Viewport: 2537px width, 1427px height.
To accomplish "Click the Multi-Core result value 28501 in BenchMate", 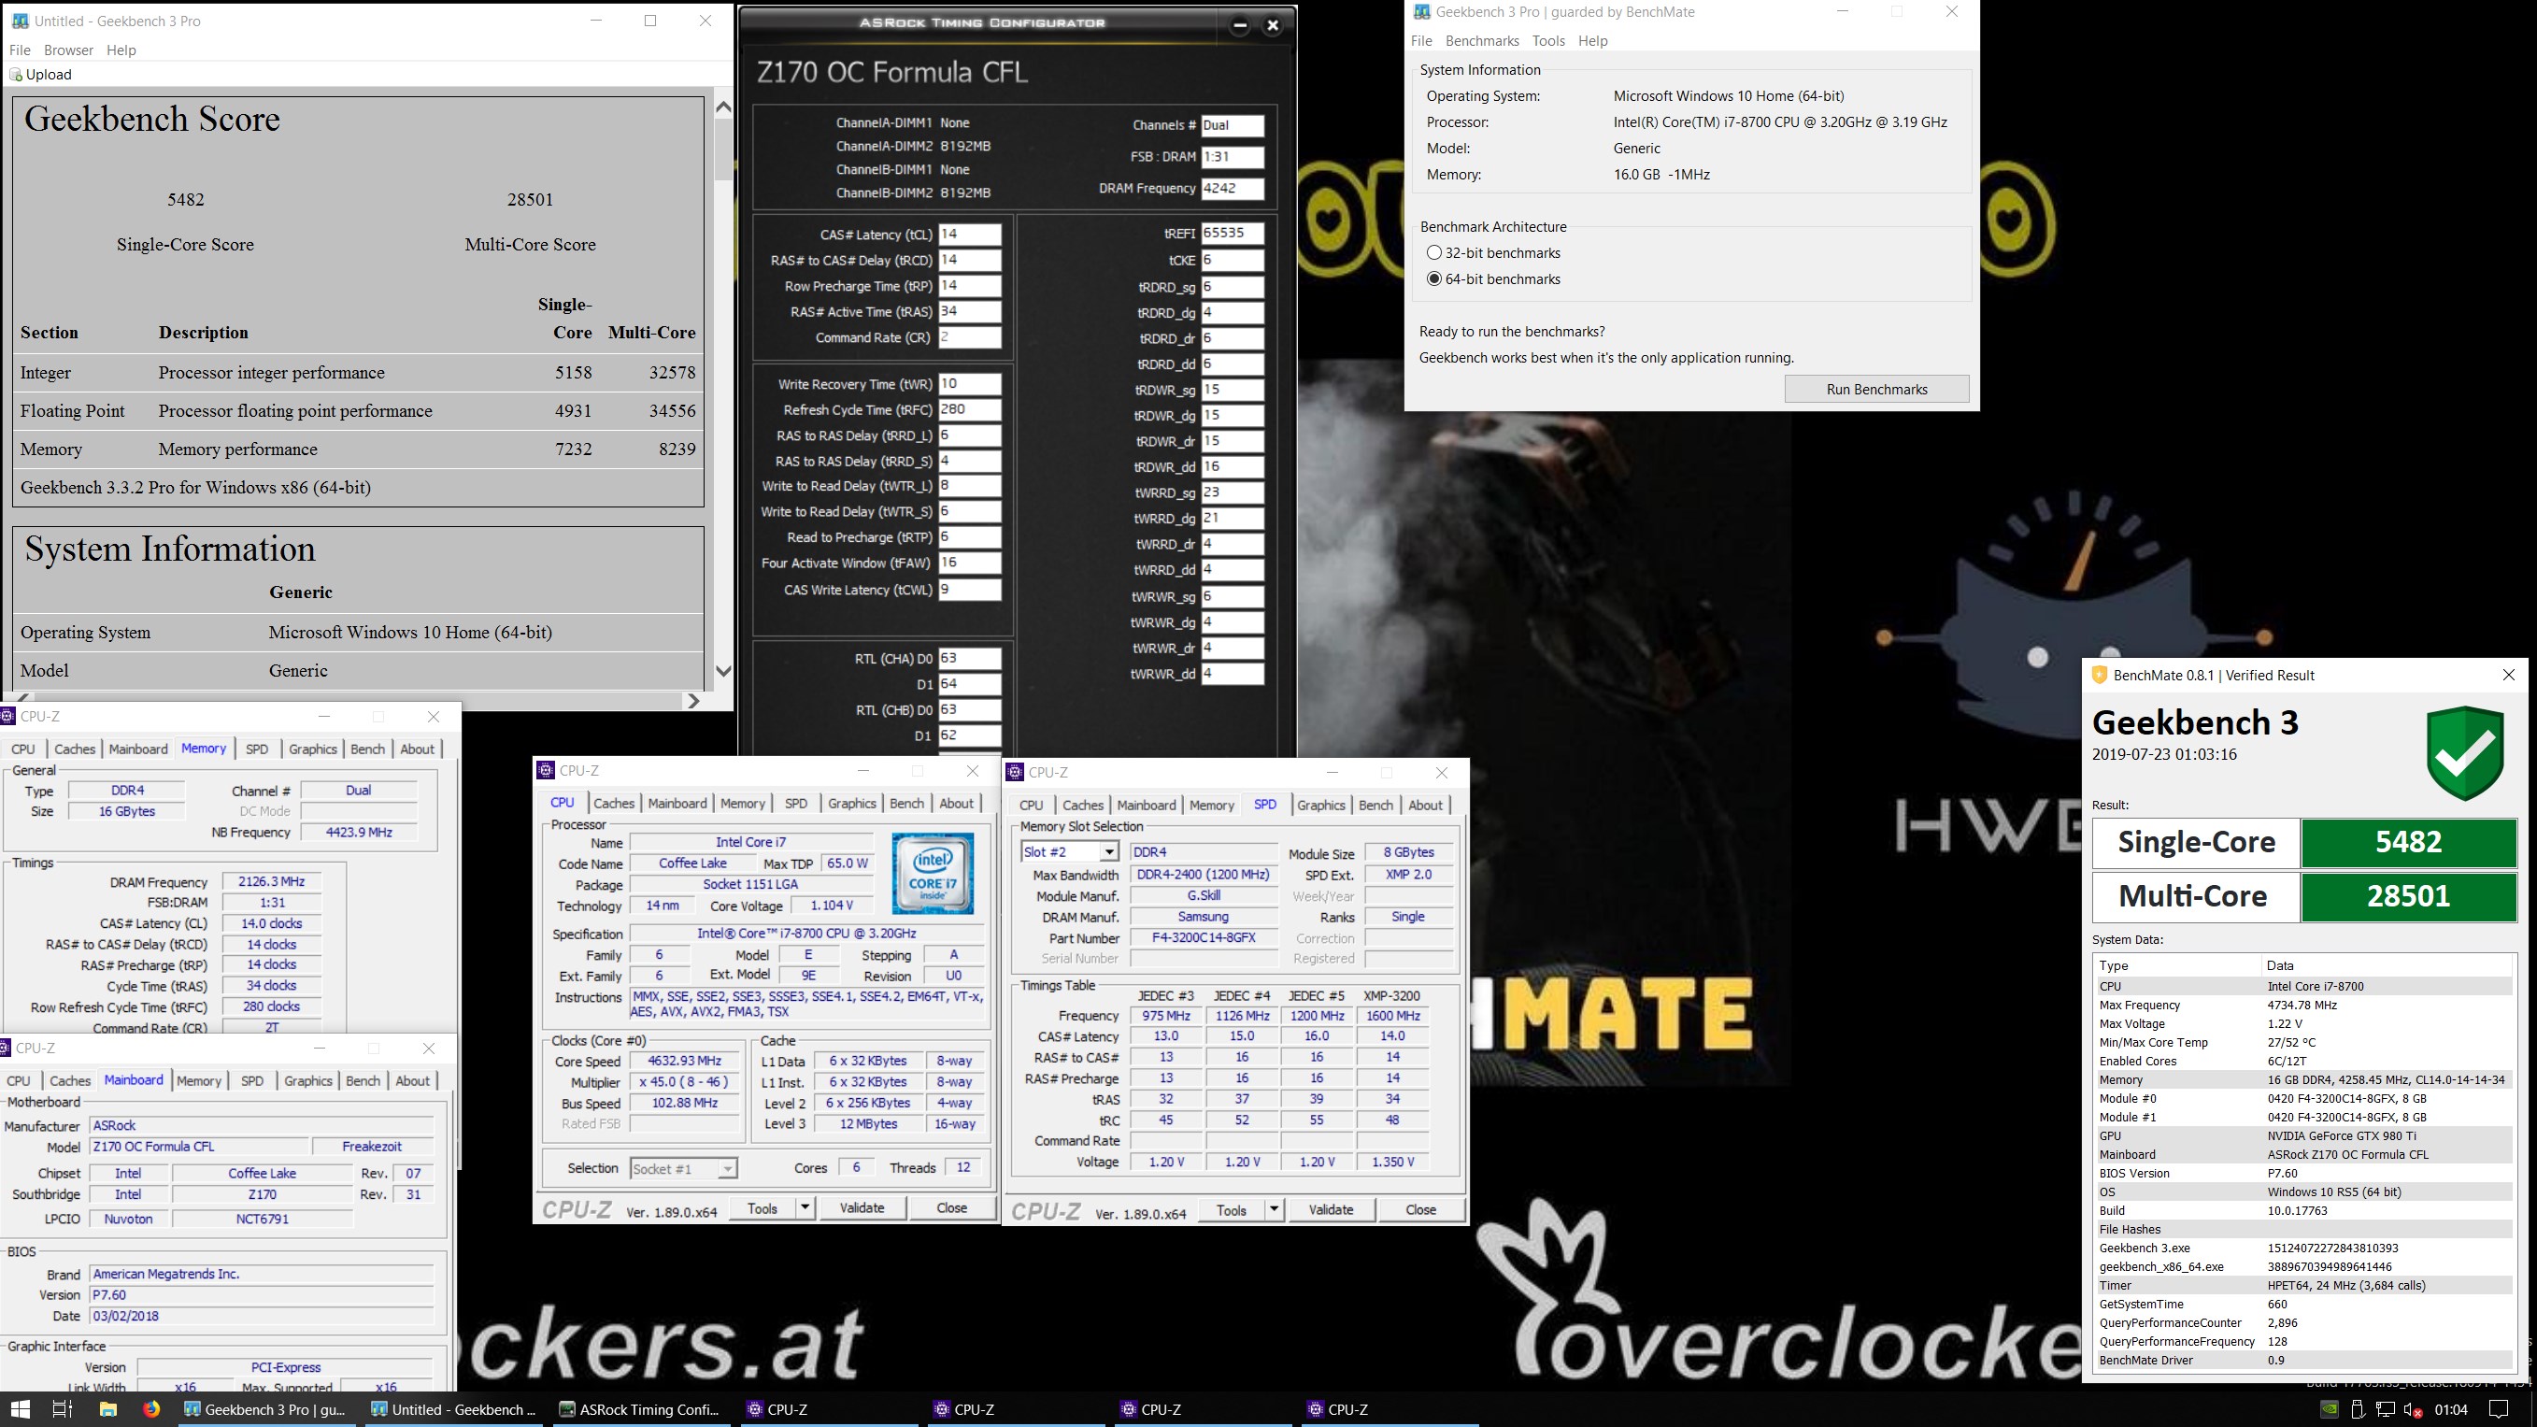I will [x=2408, y=896].
